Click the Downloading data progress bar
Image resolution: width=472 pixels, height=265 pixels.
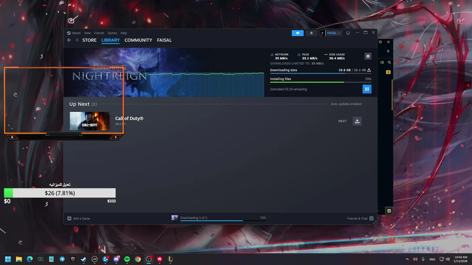point(320,73)
